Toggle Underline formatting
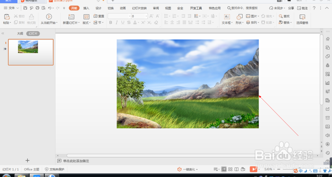Screen dimensions: 332x177 coord(123,23)
